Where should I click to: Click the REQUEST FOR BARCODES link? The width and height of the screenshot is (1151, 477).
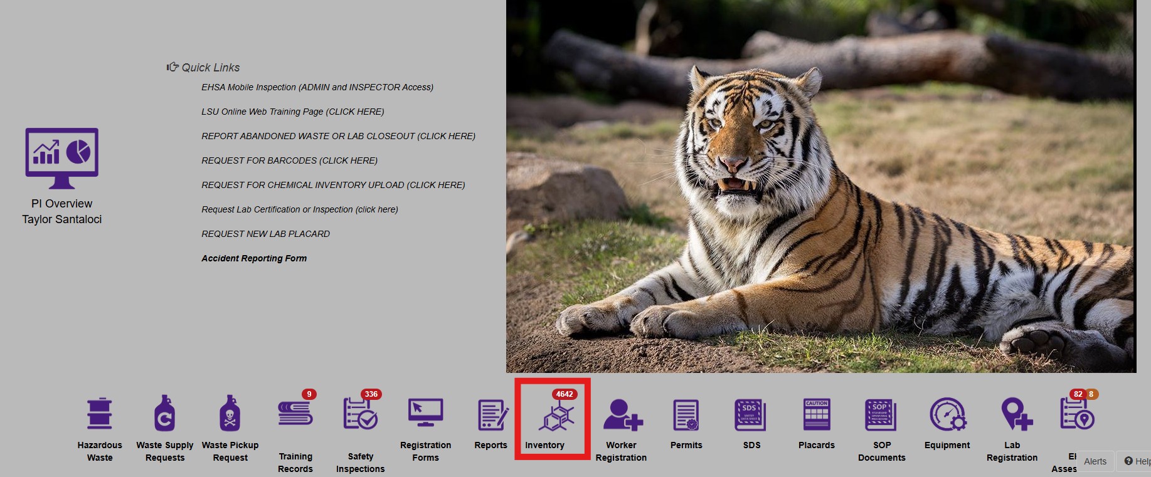coord(289,160)
